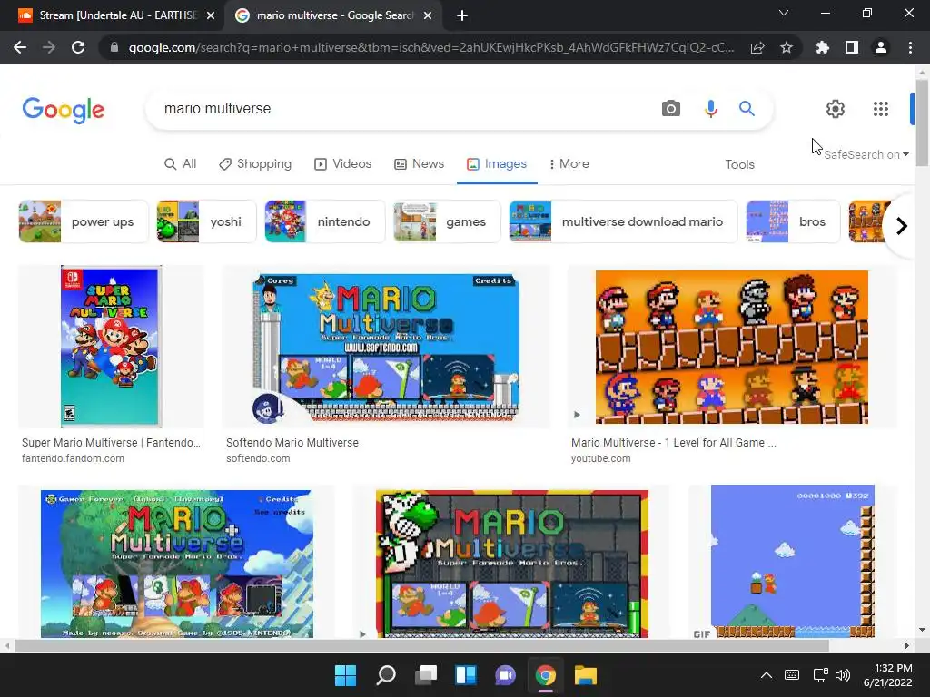930x697 pixels.
Task: Open the Mario GIF sky level image
Action: click(792, 561)
